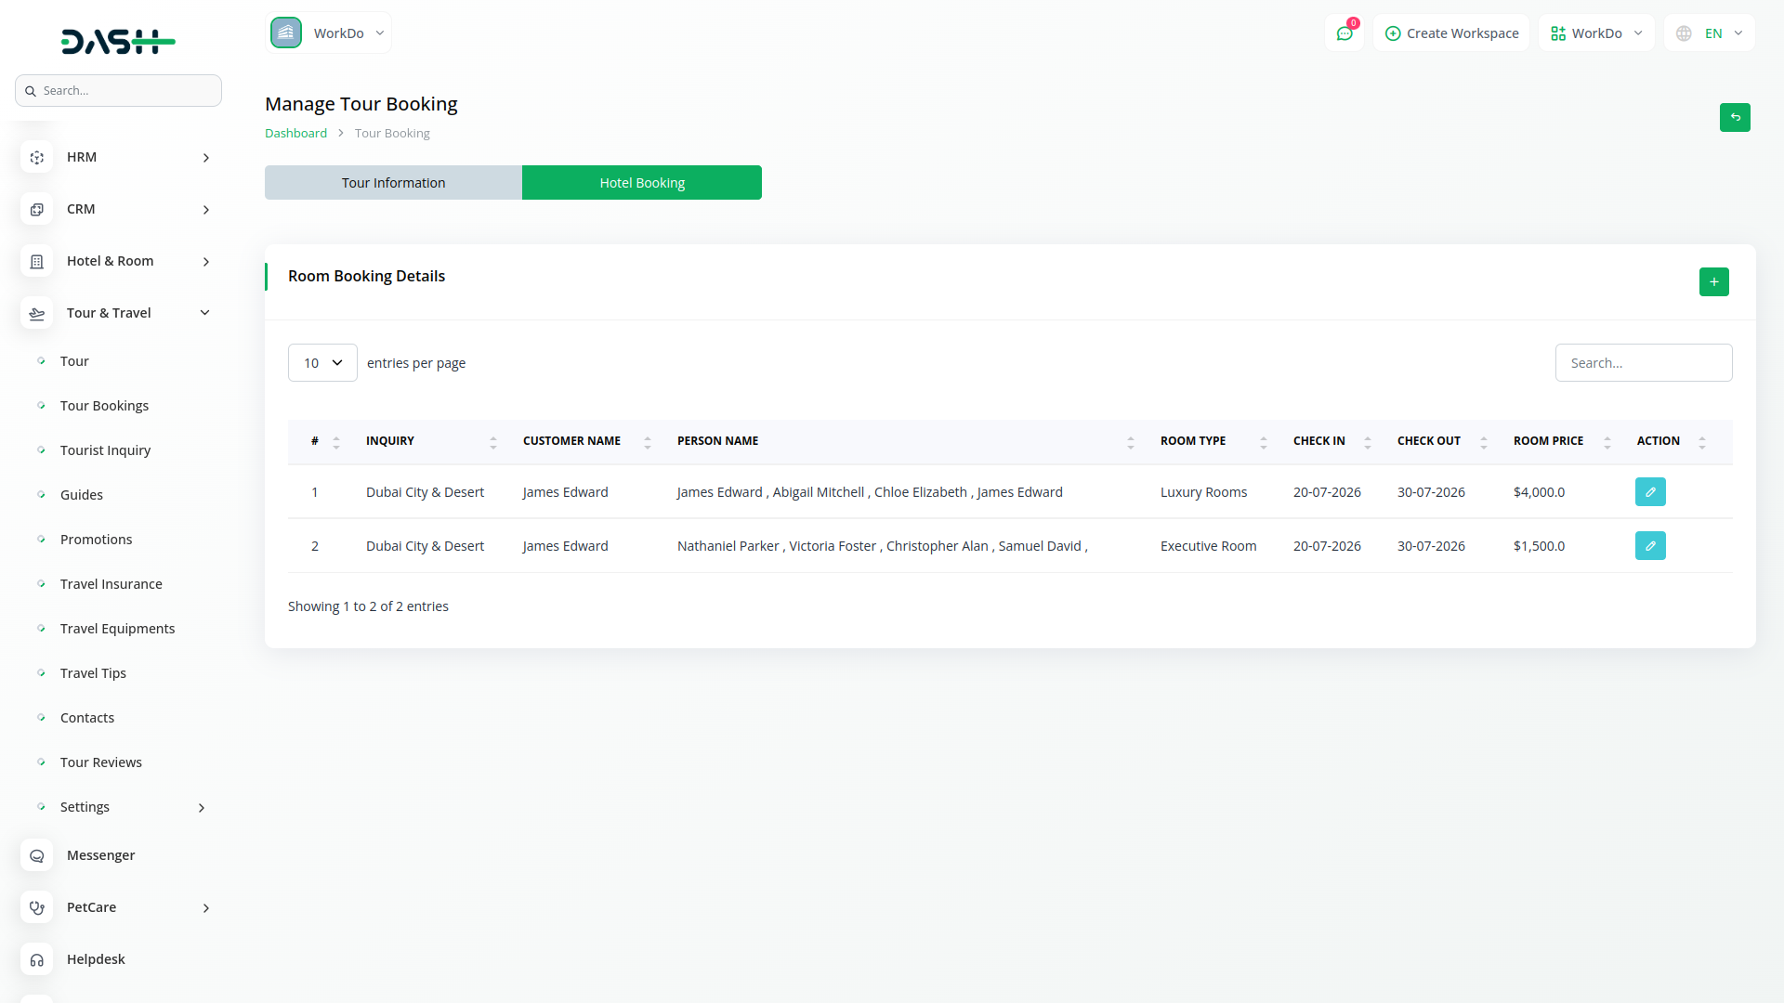Add a new room booking with plus icon
This screenshot has width=1784, height=1003.
[1713, 282]
